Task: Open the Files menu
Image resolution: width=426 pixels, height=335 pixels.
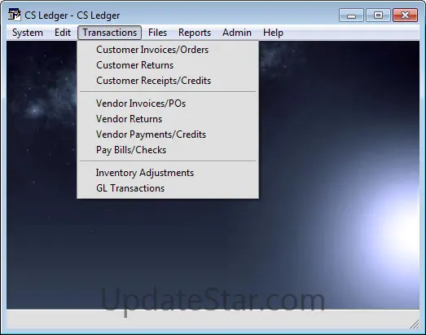Action: [x=157, y=33]
